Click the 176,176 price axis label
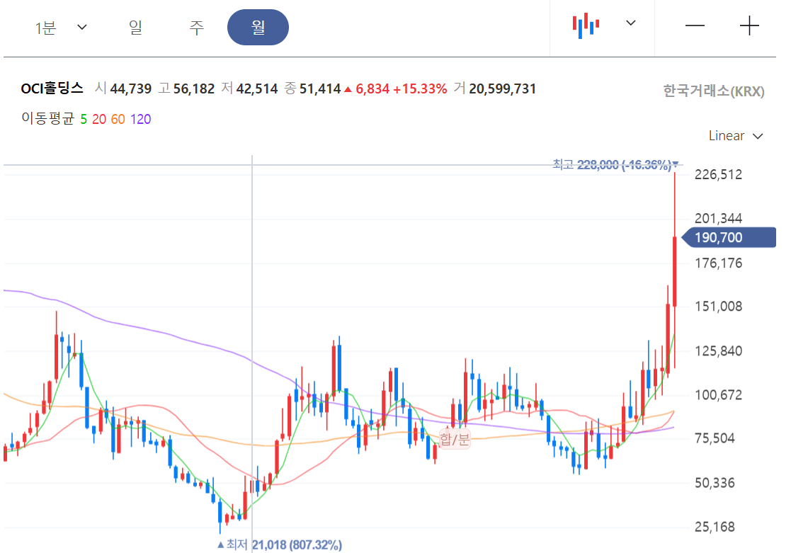The width and height of the screenshot is (791, 553). coord(718,263)
